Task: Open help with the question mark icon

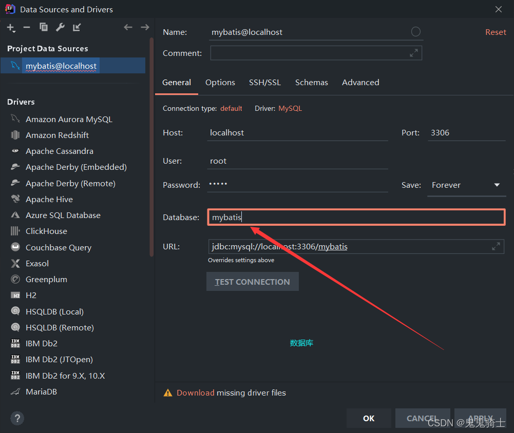Action: [x=17, y=418]
